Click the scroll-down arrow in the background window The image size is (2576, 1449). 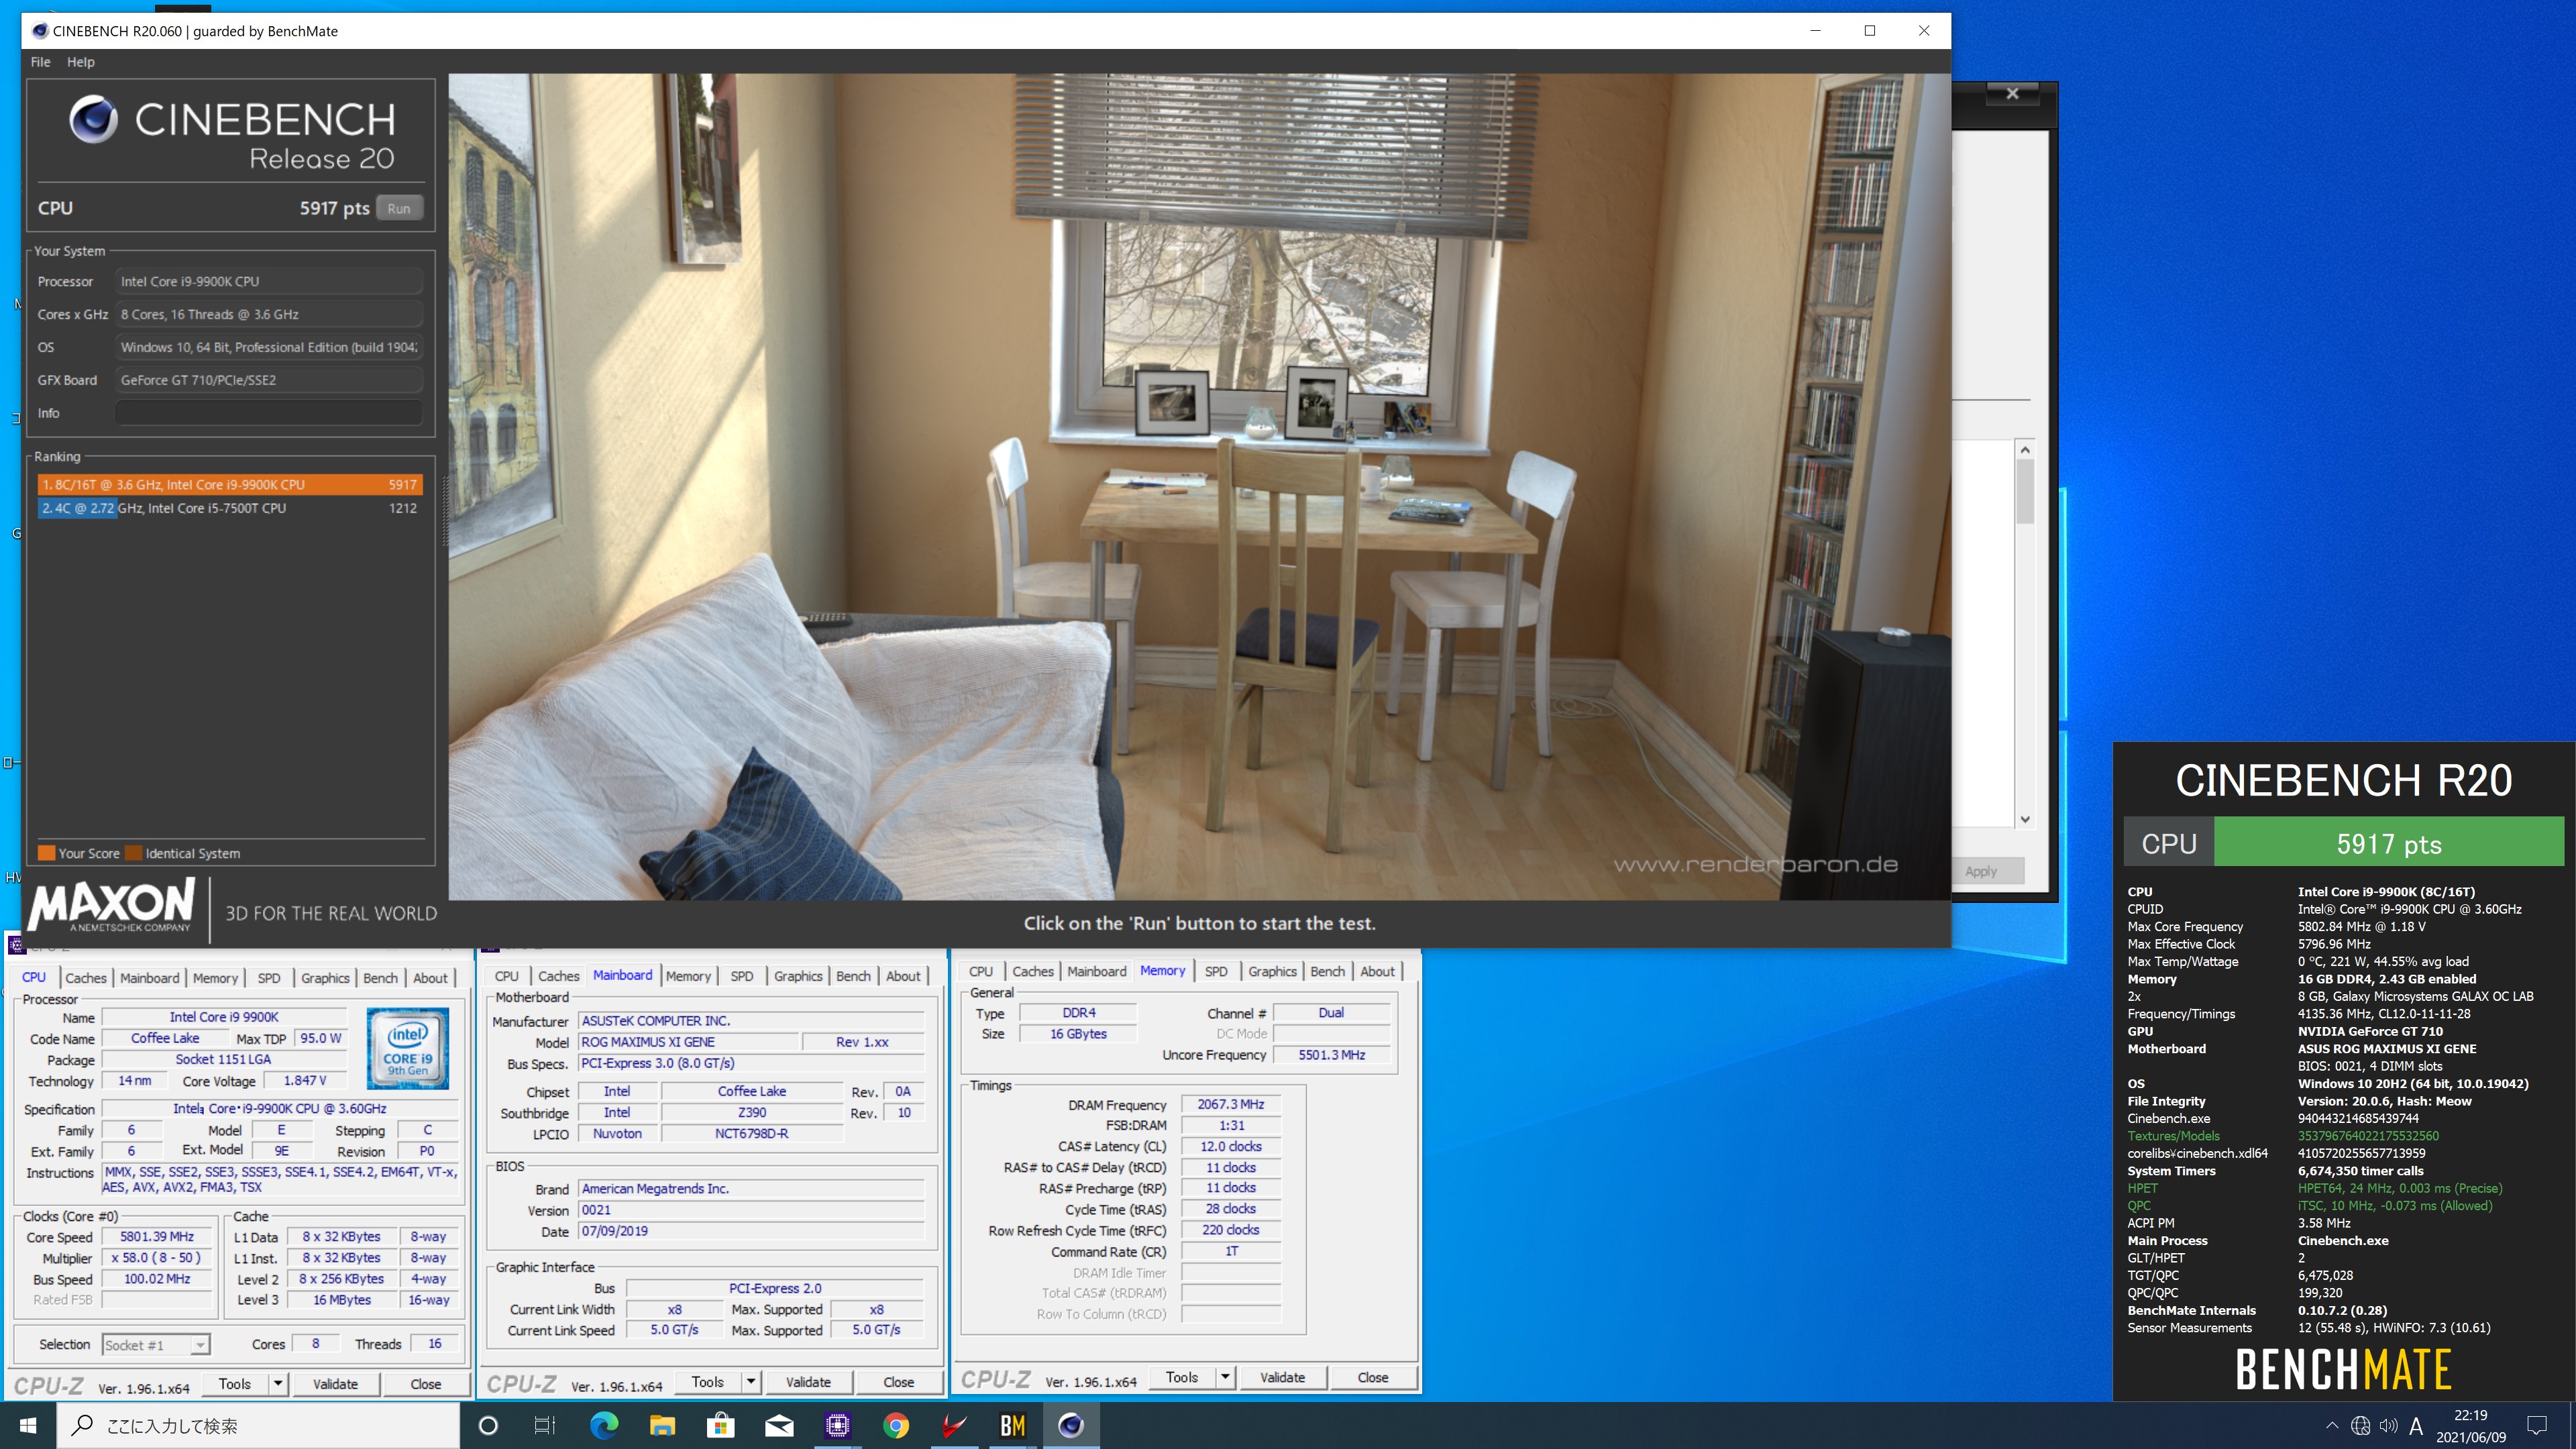[x=2025, y=819]
